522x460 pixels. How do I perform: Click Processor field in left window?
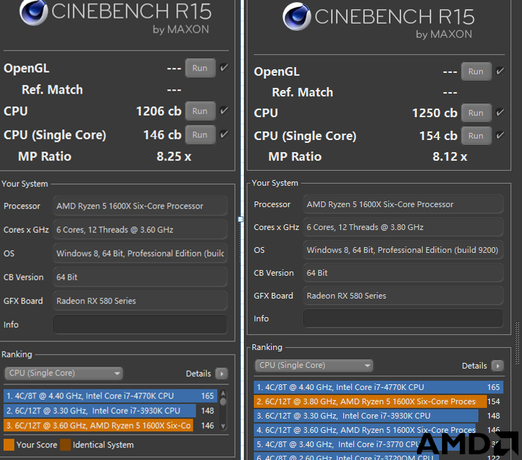click(140, 206)
